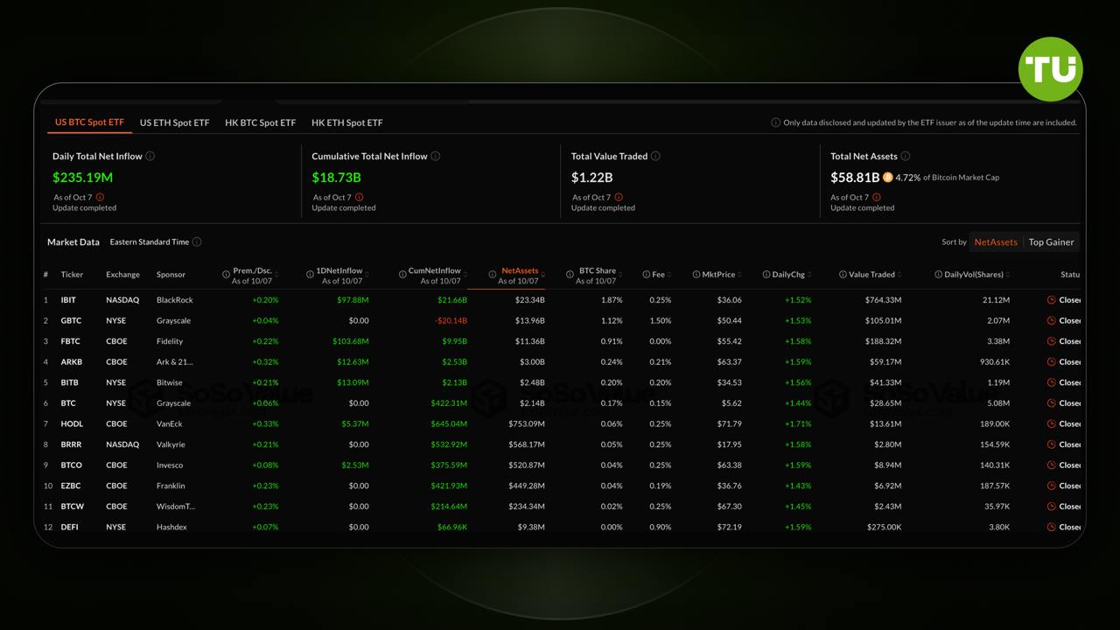The width and height of the screenshot is (1120, 630).
Task: Click the orange Bitcoin coin icon
Action: (x=888, y=177)
